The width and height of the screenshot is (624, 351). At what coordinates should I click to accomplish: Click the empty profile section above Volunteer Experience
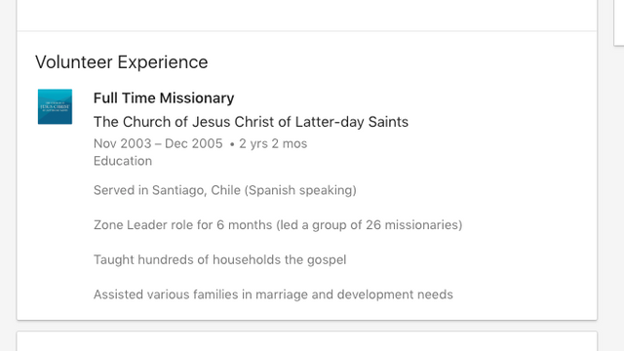point(307,16)
